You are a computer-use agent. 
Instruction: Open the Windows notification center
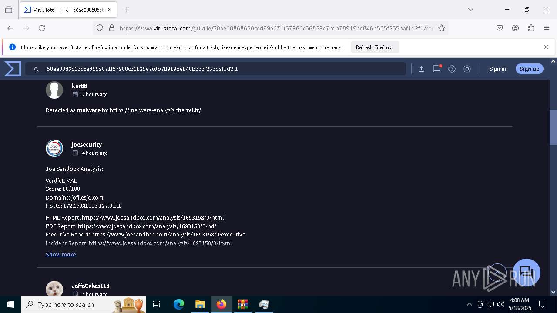coord(543,304)
